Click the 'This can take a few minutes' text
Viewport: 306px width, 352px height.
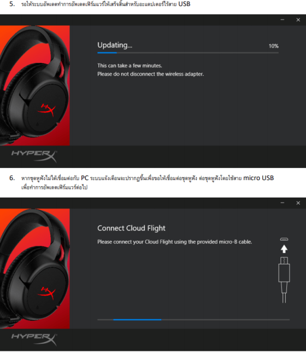click(130, 66)
